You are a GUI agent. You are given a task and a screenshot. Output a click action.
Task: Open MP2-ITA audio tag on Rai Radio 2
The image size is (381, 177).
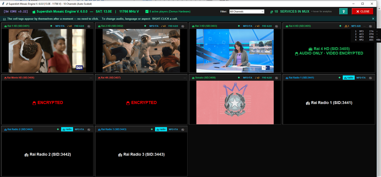coord(79,129)
